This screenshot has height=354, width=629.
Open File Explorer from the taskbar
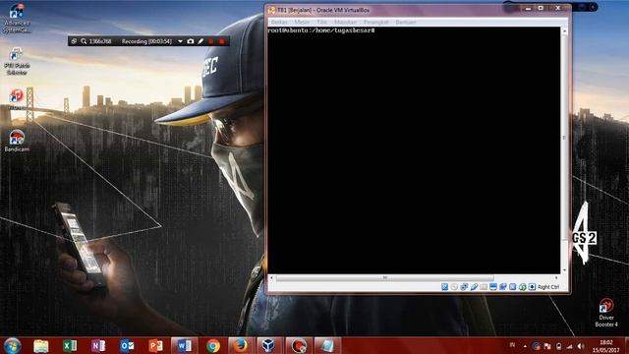pos(41,345)
